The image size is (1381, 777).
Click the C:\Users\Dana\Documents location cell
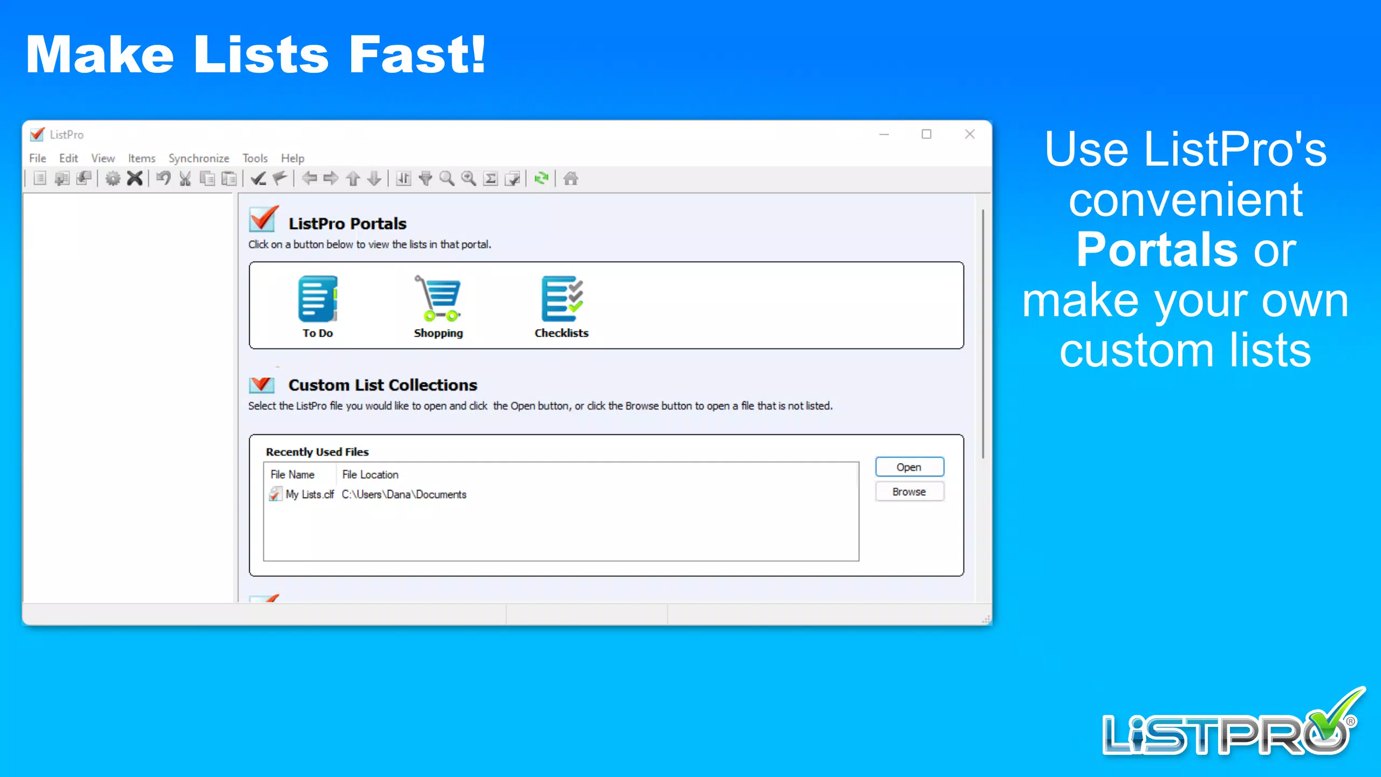tap(404, 494)
